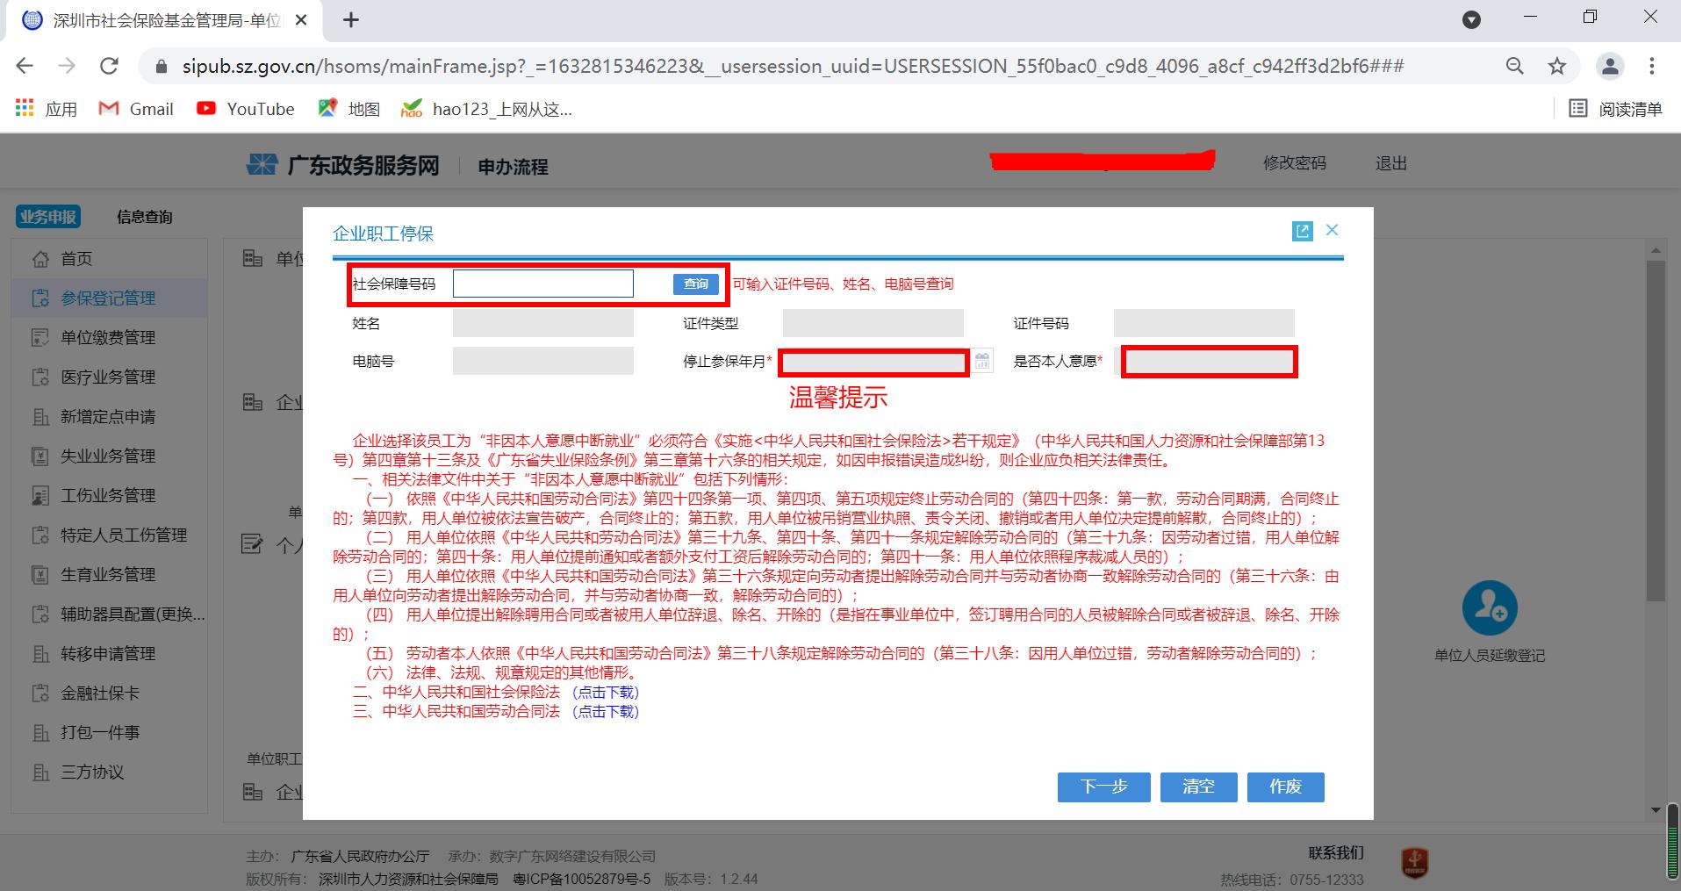Click inside the 社会保障号码 input field
Viewport: 1681px width, 891px height.
coord(542,283)
